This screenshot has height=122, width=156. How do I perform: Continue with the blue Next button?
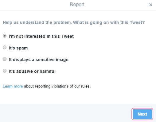[142, 114]
